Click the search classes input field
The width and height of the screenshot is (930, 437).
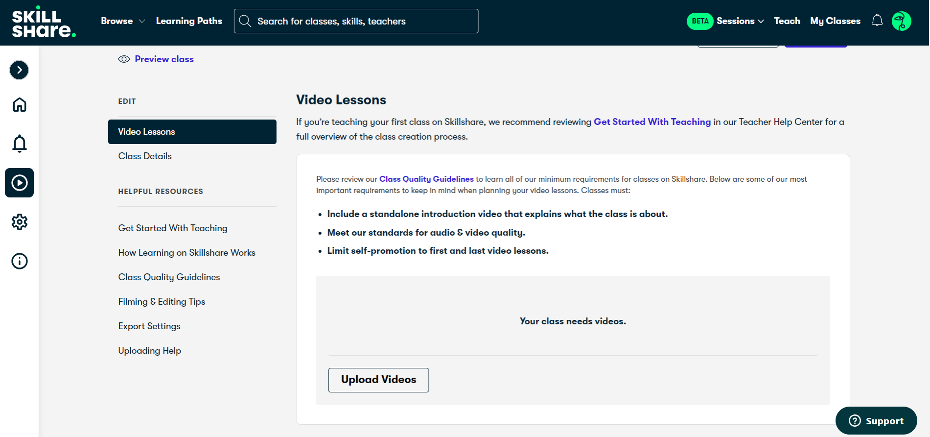click(356, 21)
